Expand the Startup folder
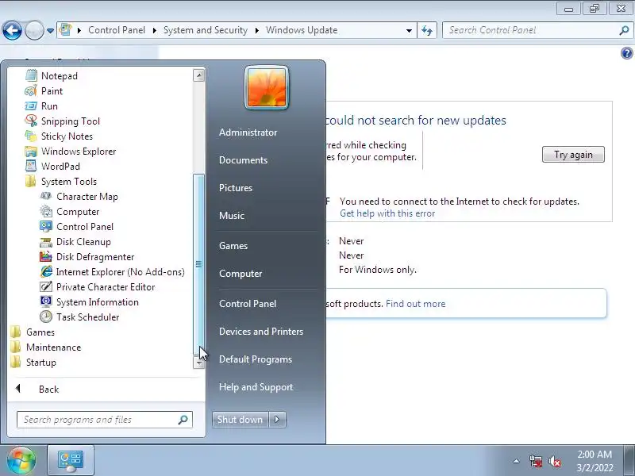The height and width of the screenshot is (476, 635). 33,363
